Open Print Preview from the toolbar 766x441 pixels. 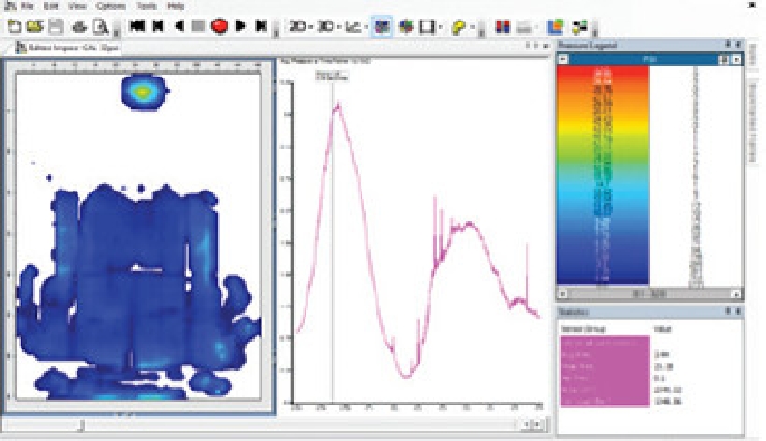[98, 25]
